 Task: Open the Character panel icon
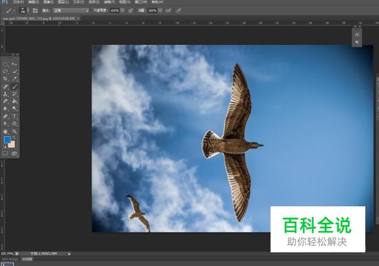357,35
